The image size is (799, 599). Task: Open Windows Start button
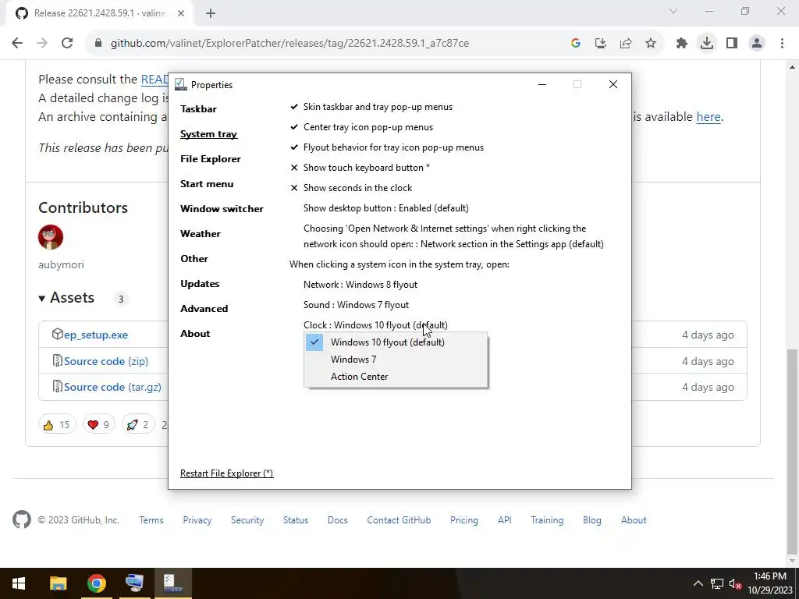click(19, 583)
